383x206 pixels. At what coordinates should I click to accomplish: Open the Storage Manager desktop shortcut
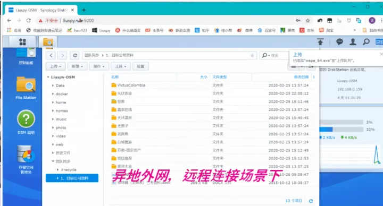[x=26, y=160]
